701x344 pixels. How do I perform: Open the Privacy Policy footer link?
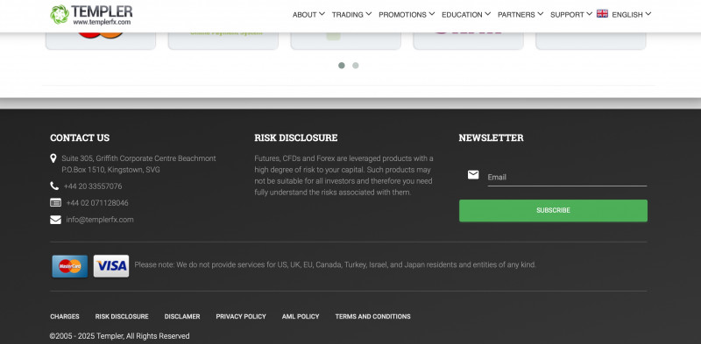coord(241,316)
